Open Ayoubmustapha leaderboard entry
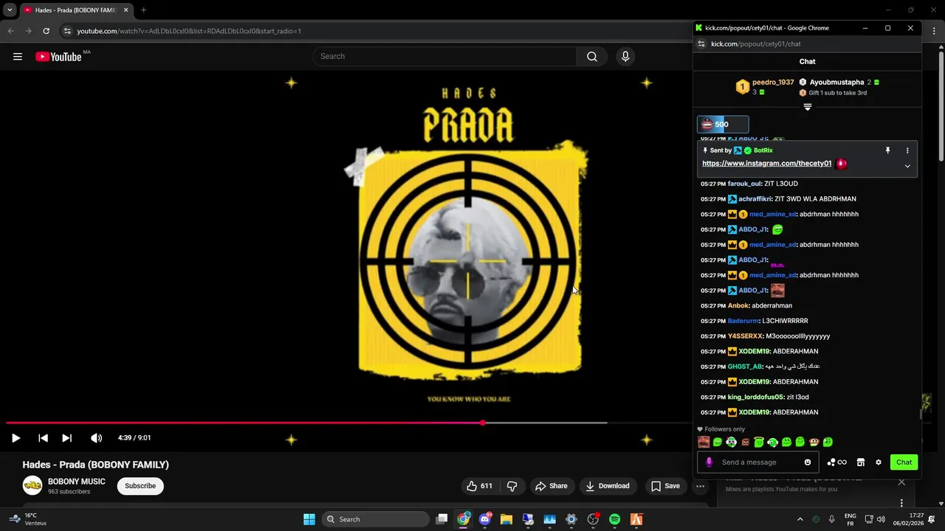 tap(836, 83)
